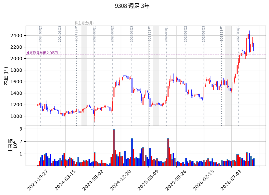Image resolution: width=269 pixels, height=195 pixels.
Task: Click the "202603FY" fiscal year marker label
Action: click(222, 34)
